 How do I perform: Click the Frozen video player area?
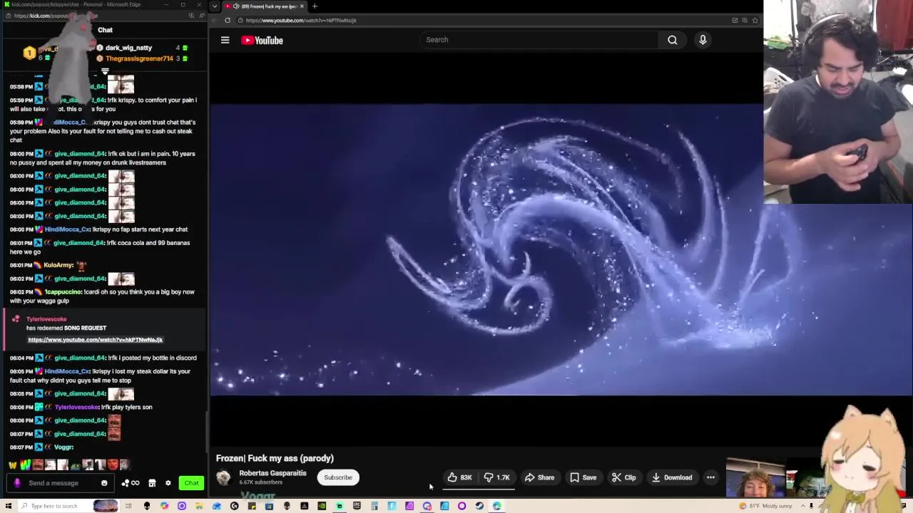pos(561,249)
